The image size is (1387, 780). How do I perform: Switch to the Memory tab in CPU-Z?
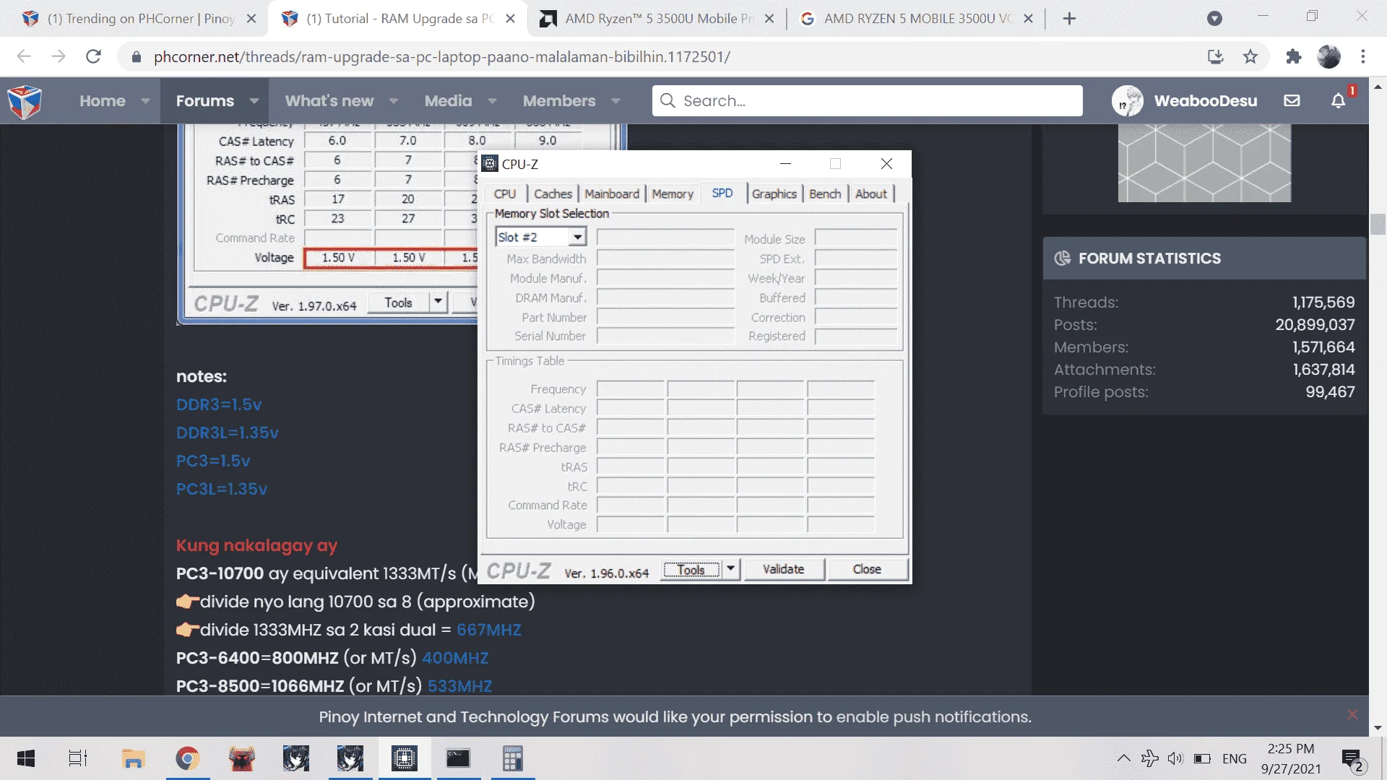673,194
